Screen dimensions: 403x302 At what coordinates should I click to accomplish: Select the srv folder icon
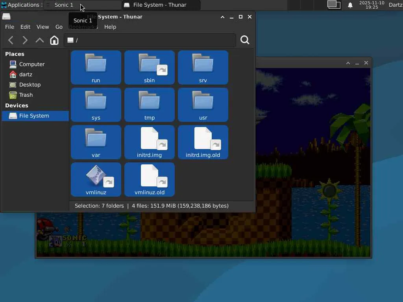pos(203,63)
